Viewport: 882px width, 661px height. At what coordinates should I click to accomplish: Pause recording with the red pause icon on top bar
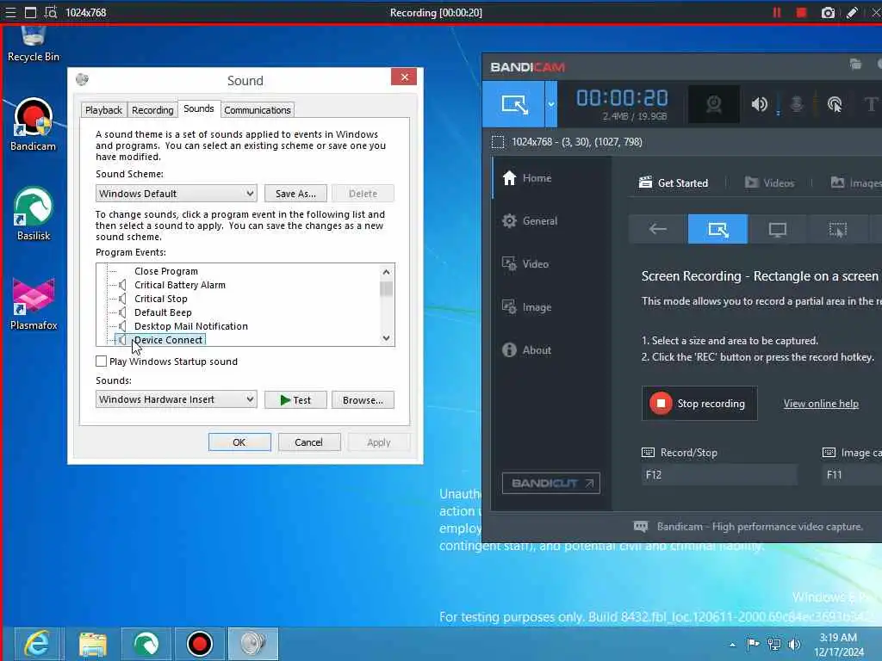777,12
